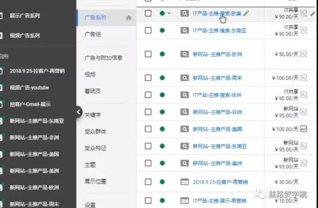The height and width of the screenshot is (208, 318).
Task: Click the ¥50.00/天 budget cell
Action: pos(287,54)
